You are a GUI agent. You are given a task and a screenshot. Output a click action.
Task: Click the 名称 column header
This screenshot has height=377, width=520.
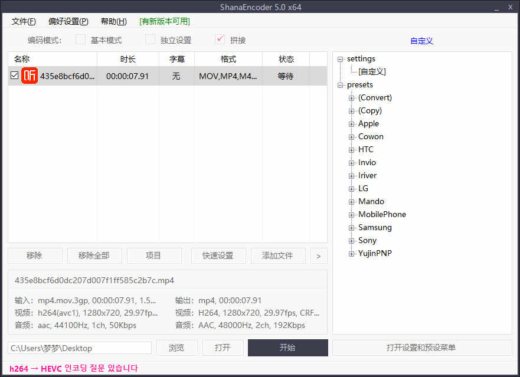[x=53, y=59]
